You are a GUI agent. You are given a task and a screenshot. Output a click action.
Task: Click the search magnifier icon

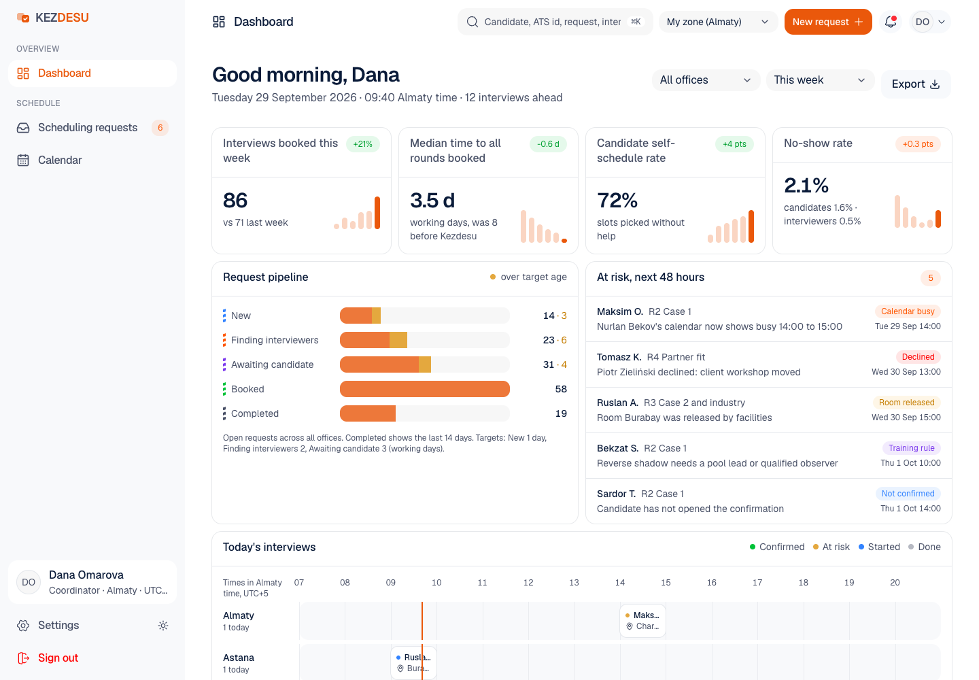click(473, 22)
